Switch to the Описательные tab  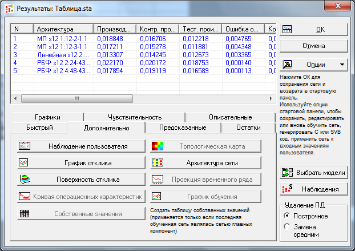pyautogui.click(x=231, y=117)
